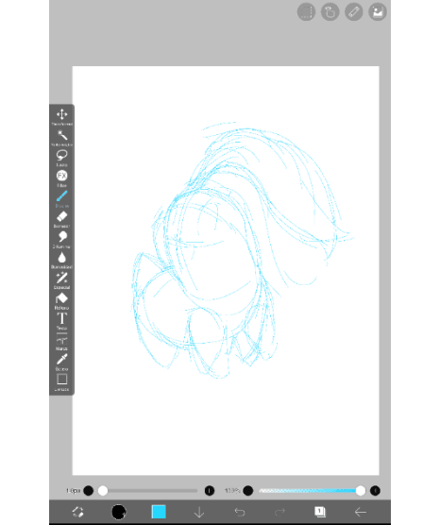The height and width of the screenshot is (525, 440).
Task: Click the opacity slider white handle
Action: (361, 491)
